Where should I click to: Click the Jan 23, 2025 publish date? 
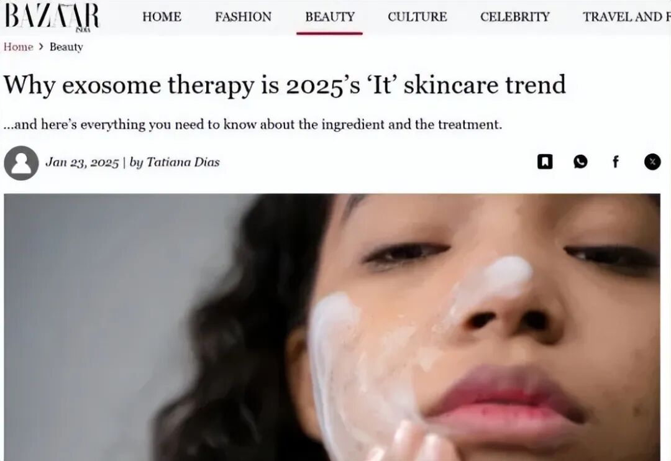[82, 163]
